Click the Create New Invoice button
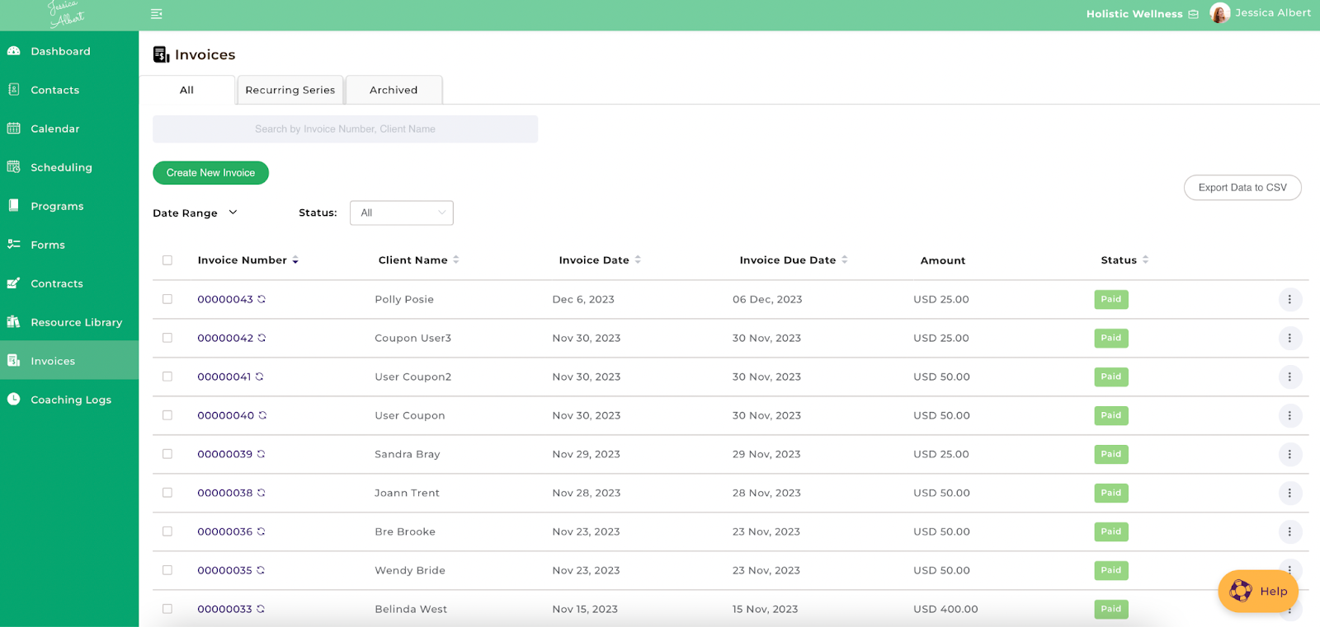1320x627 pixels. tap(210, 173)
